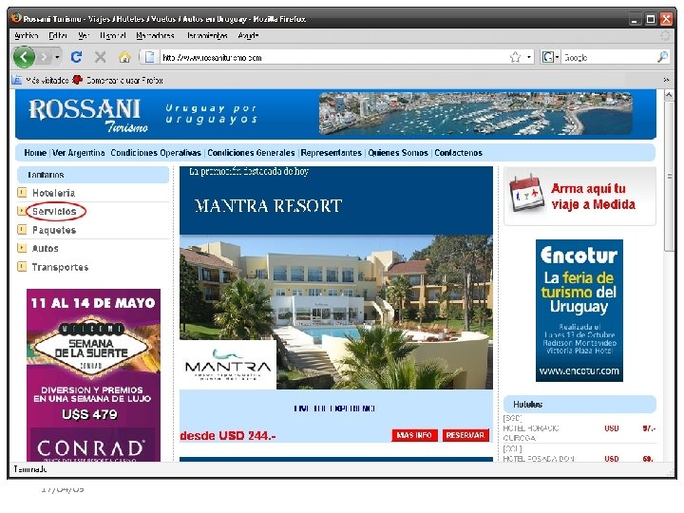684x513 pixels.
Task: Click the Punta del Este harbor header image
Action: point(476,113)
